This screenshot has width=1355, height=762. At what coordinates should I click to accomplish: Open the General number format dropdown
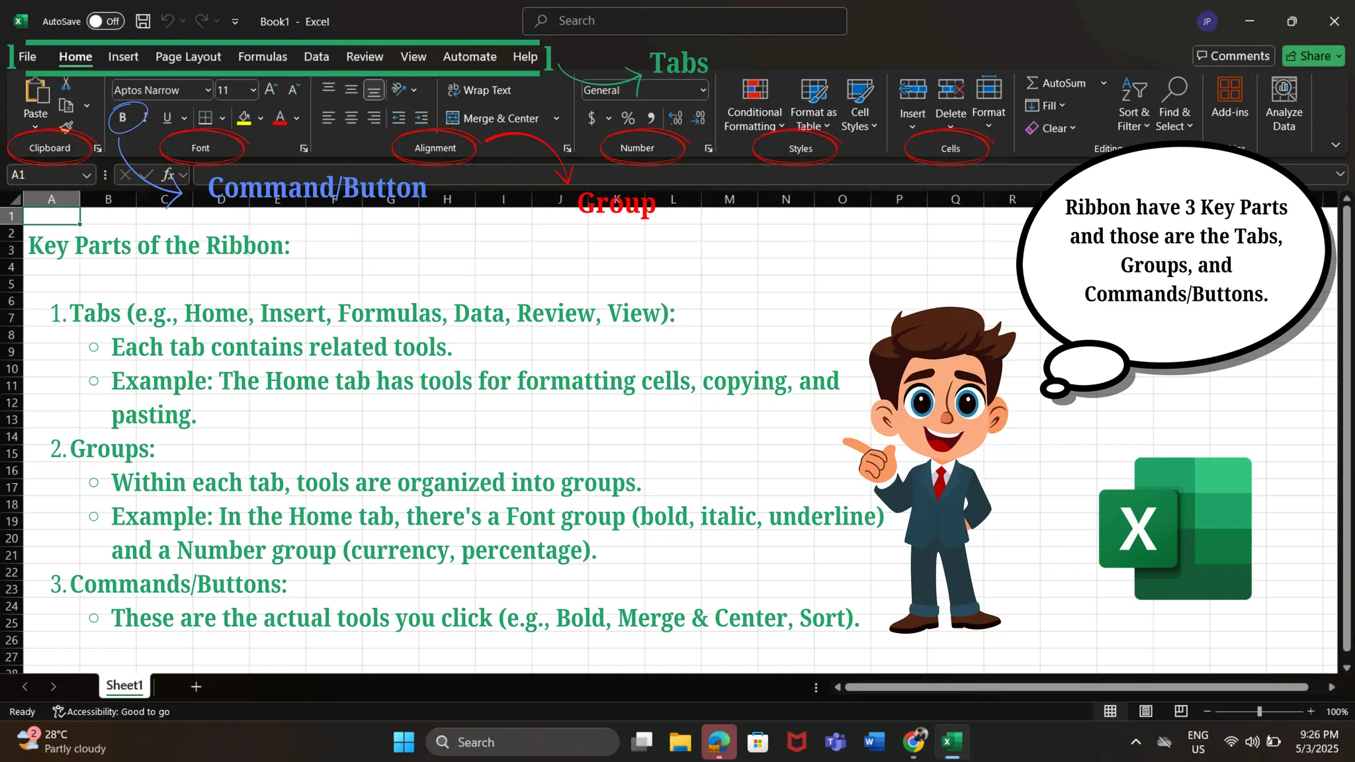point(703,90)
